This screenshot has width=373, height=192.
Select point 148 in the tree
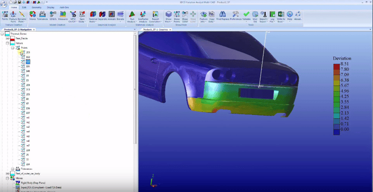click(28, 71)
